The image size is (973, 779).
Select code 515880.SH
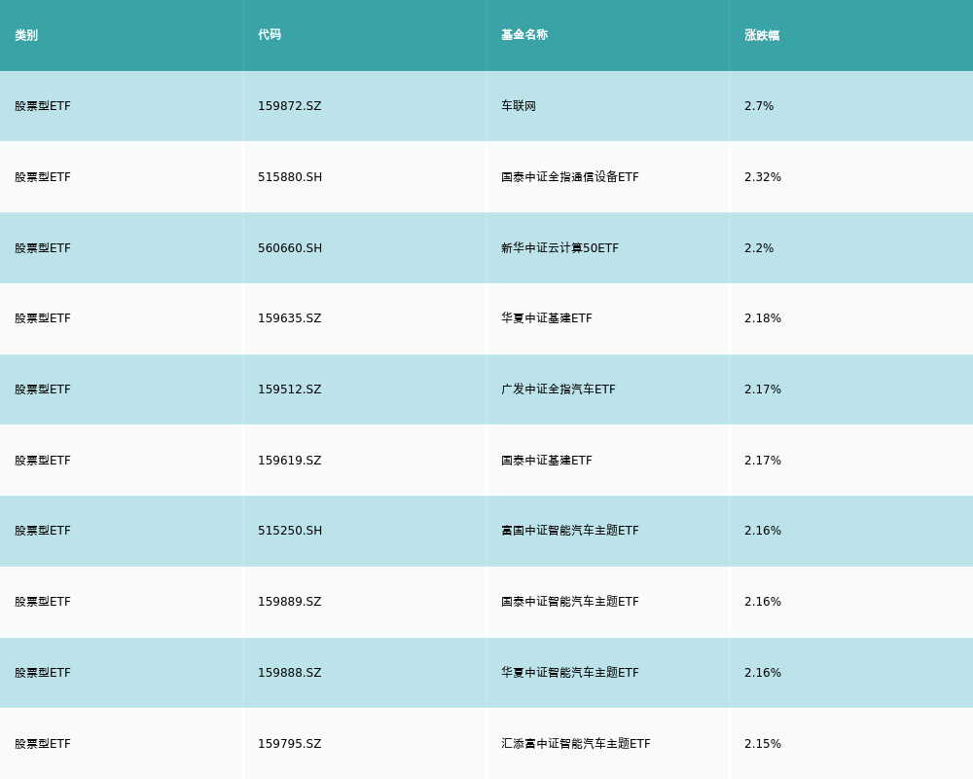coord(290,177)
